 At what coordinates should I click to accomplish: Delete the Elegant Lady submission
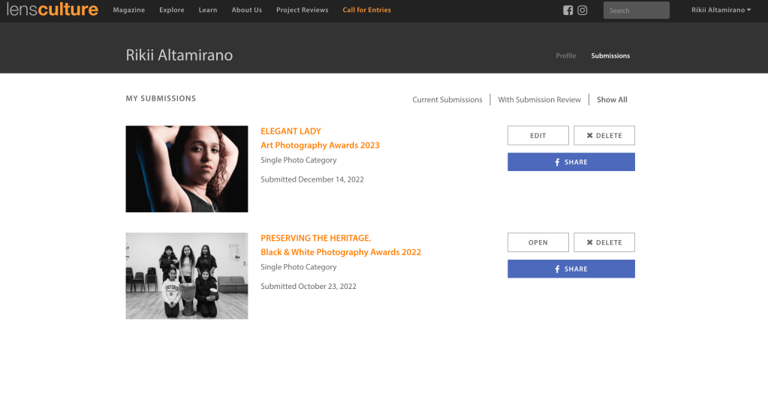click(x=604, y=136)
